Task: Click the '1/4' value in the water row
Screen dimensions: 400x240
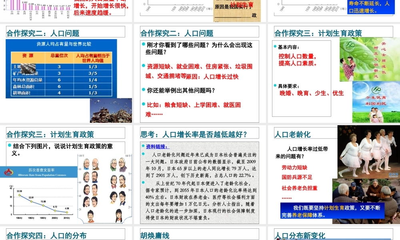Action: [93, 80]
